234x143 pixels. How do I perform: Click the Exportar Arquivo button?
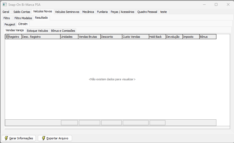(55, 138)
